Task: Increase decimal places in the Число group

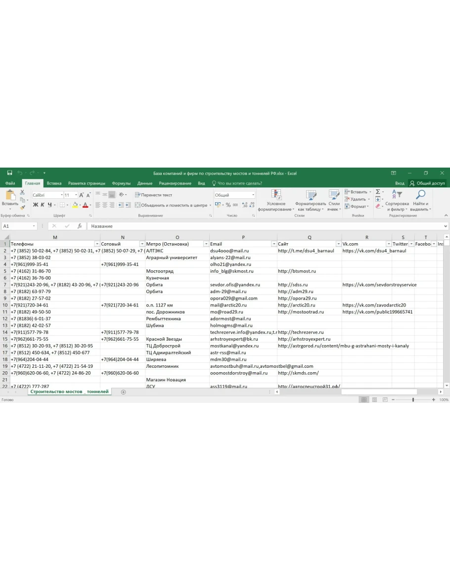Action: pos(244,205)
